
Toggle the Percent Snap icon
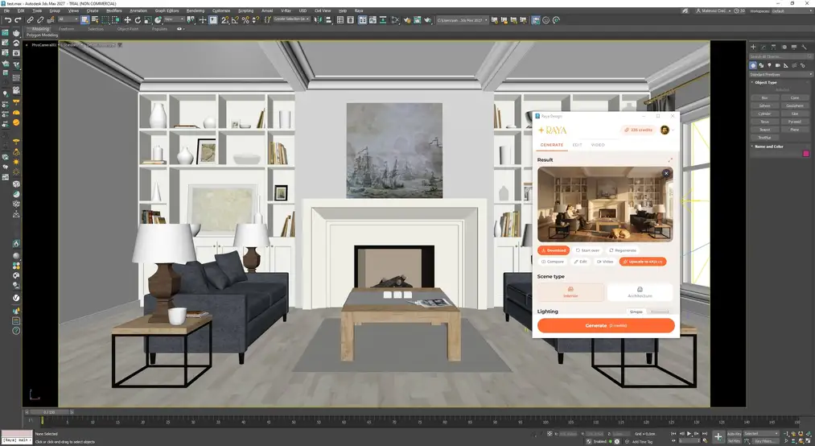pos(245,20)
